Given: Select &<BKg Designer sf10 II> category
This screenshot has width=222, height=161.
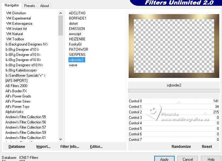Looking at the screenshot, I should point(23,55).
